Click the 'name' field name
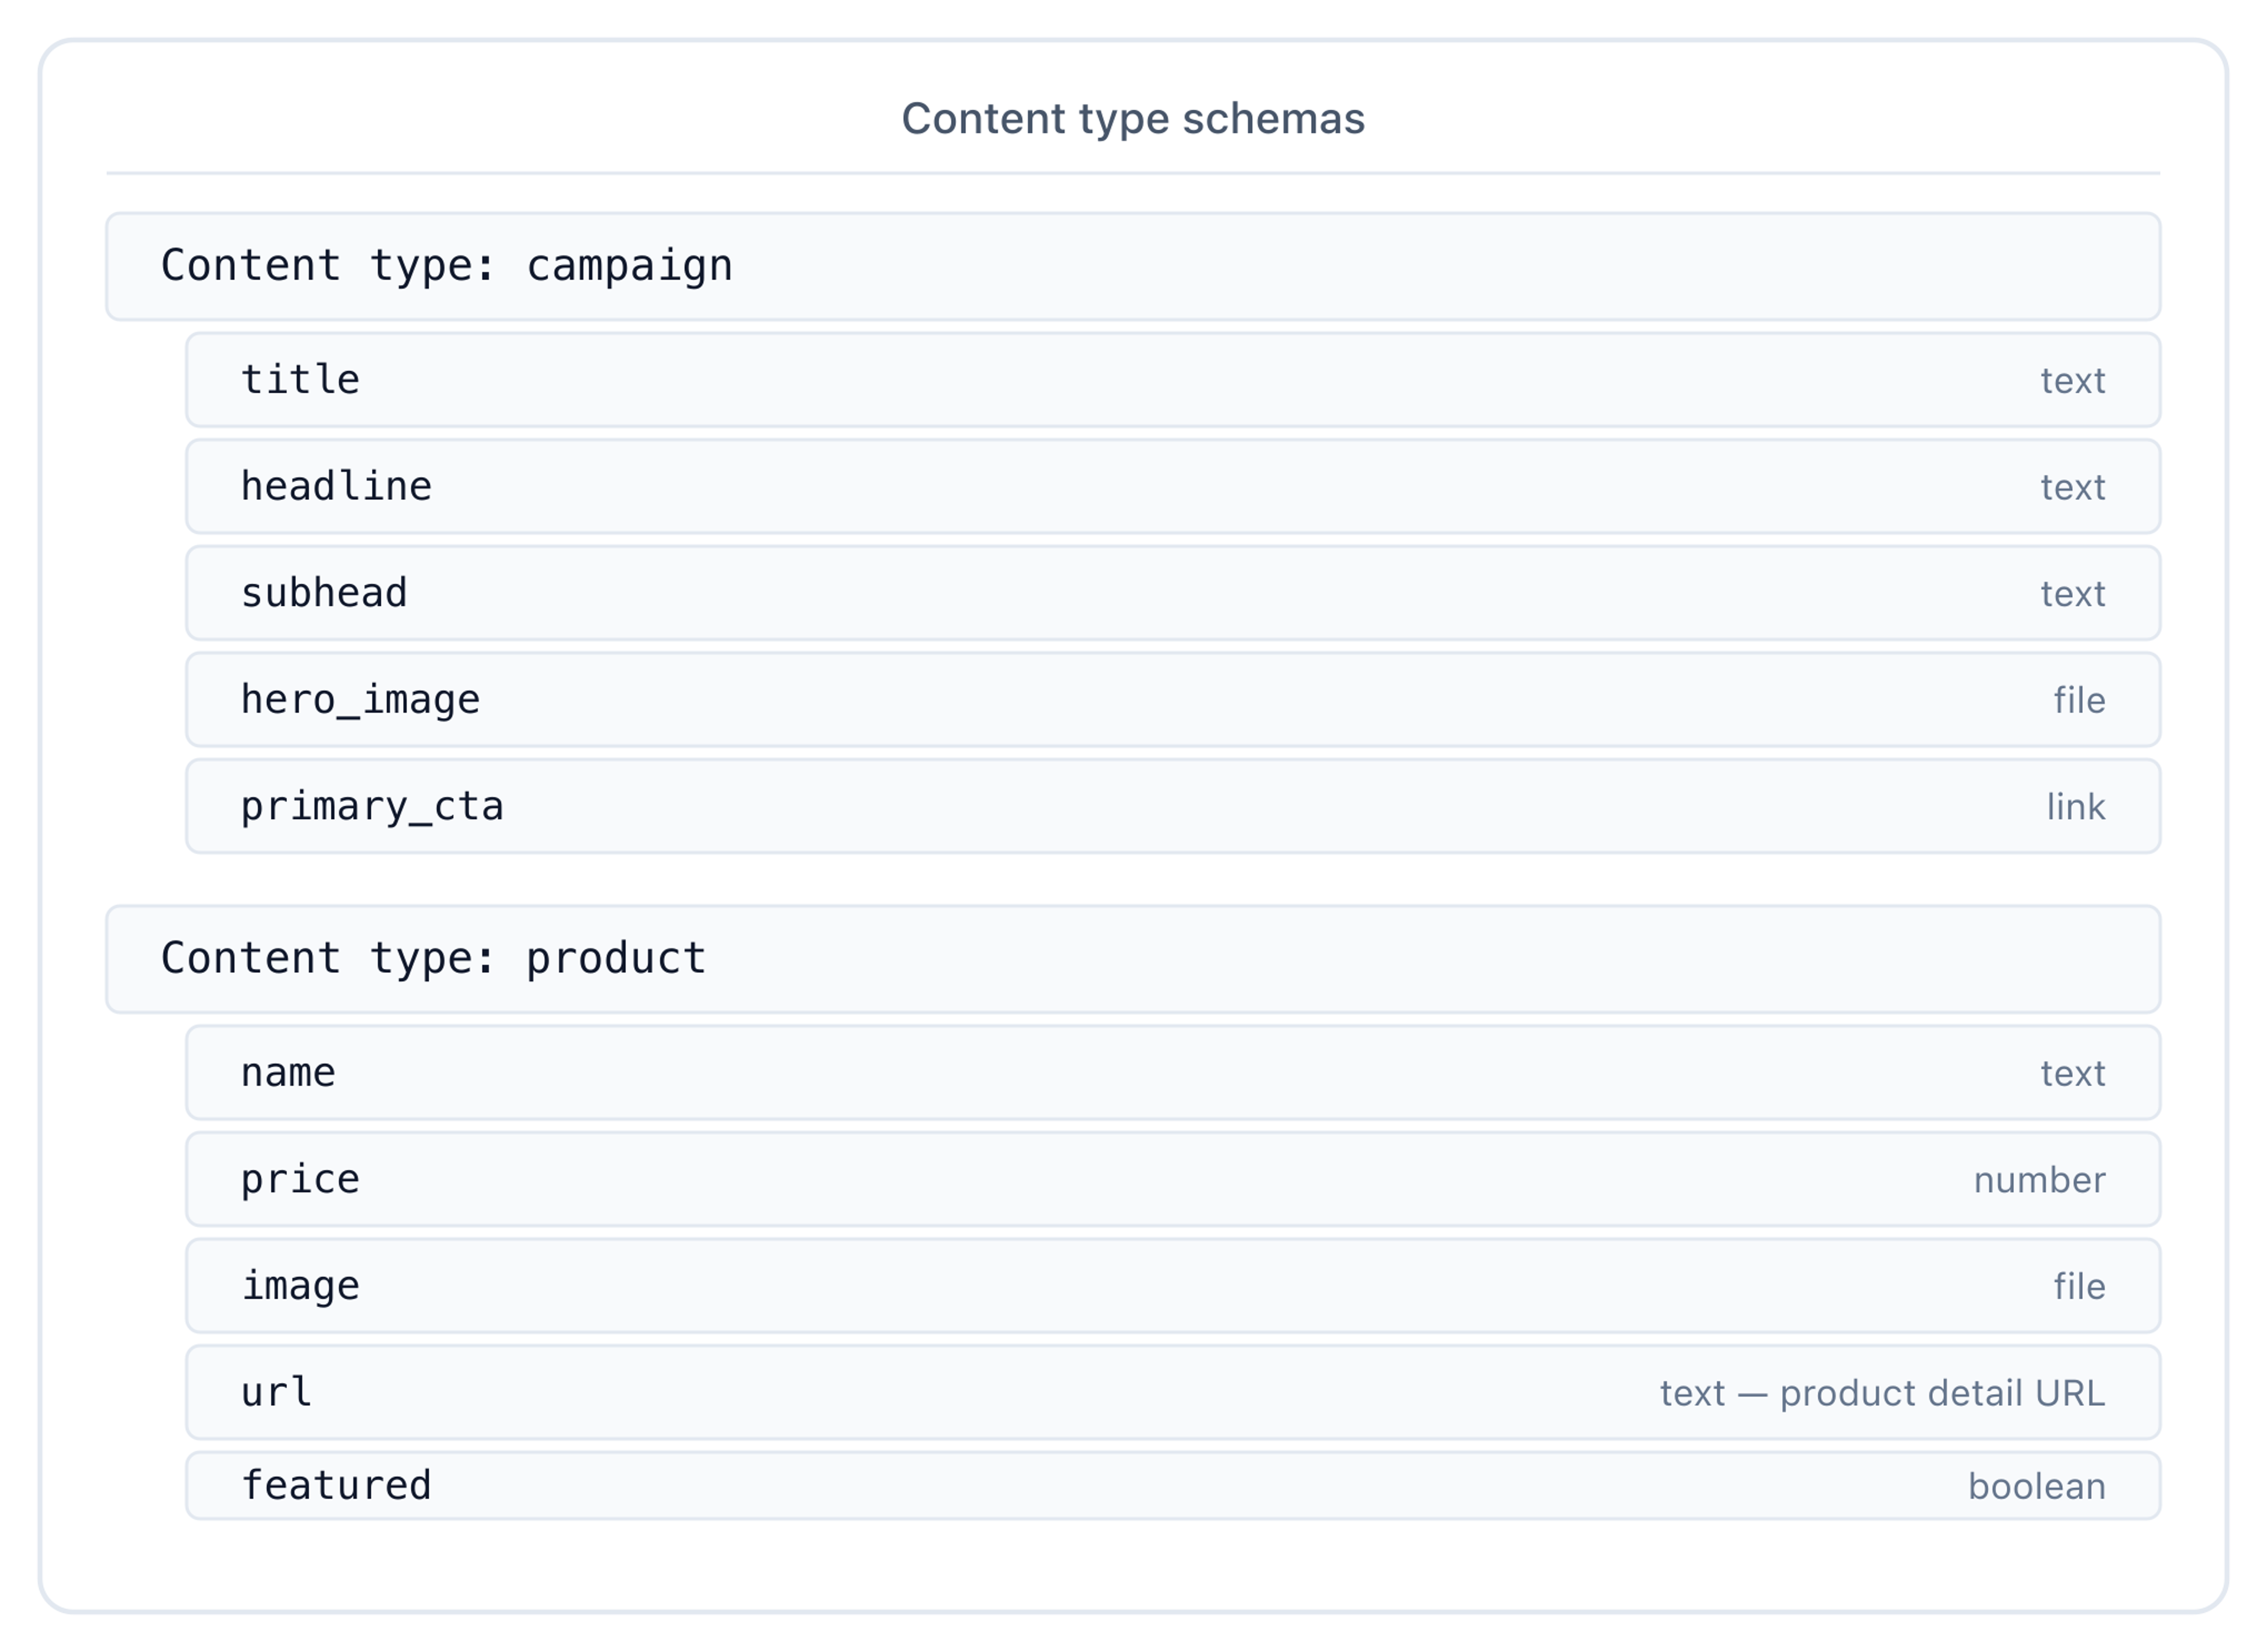Viewport: 2267px width, 1652px height. click(x=288, y=1073)
